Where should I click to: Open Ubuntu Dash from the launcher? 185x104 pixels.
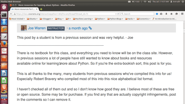click(4, 7)
